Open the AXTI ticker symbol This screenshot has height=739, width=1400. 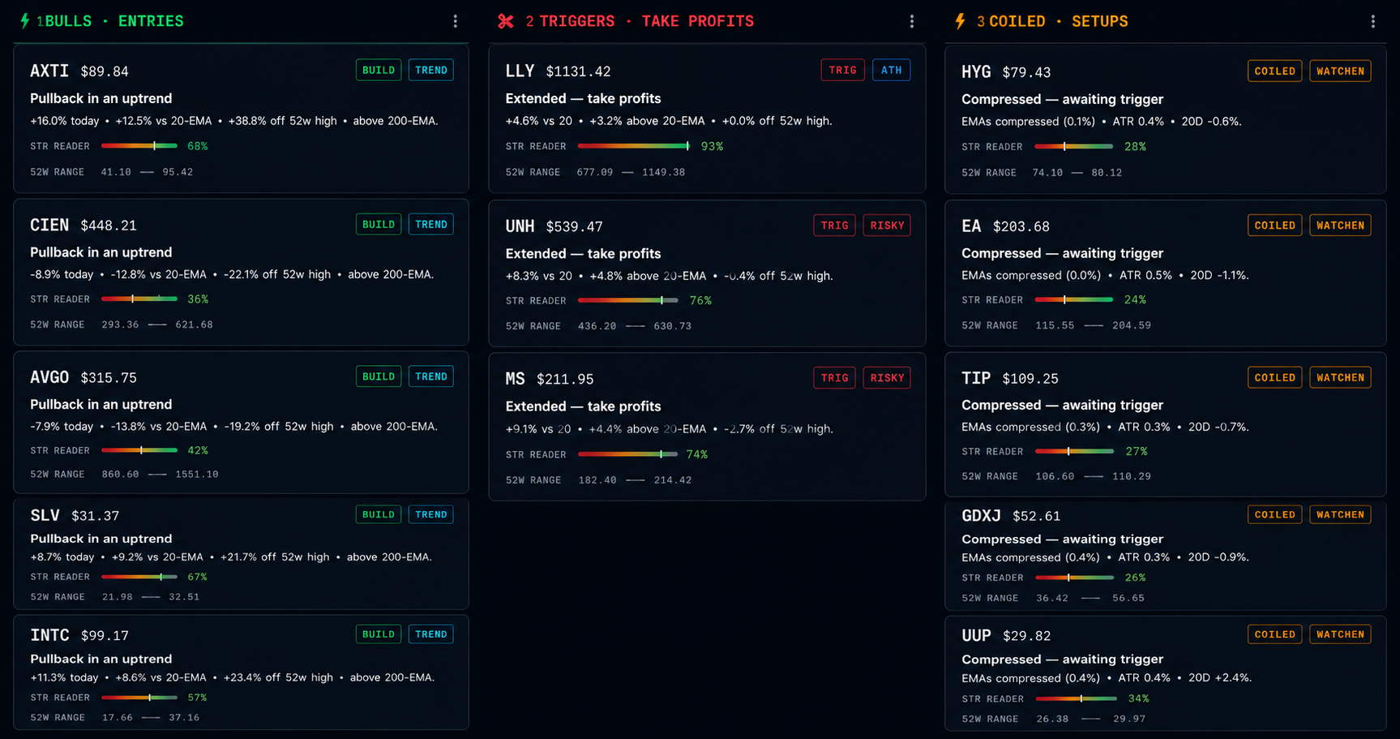click(49, 71)
